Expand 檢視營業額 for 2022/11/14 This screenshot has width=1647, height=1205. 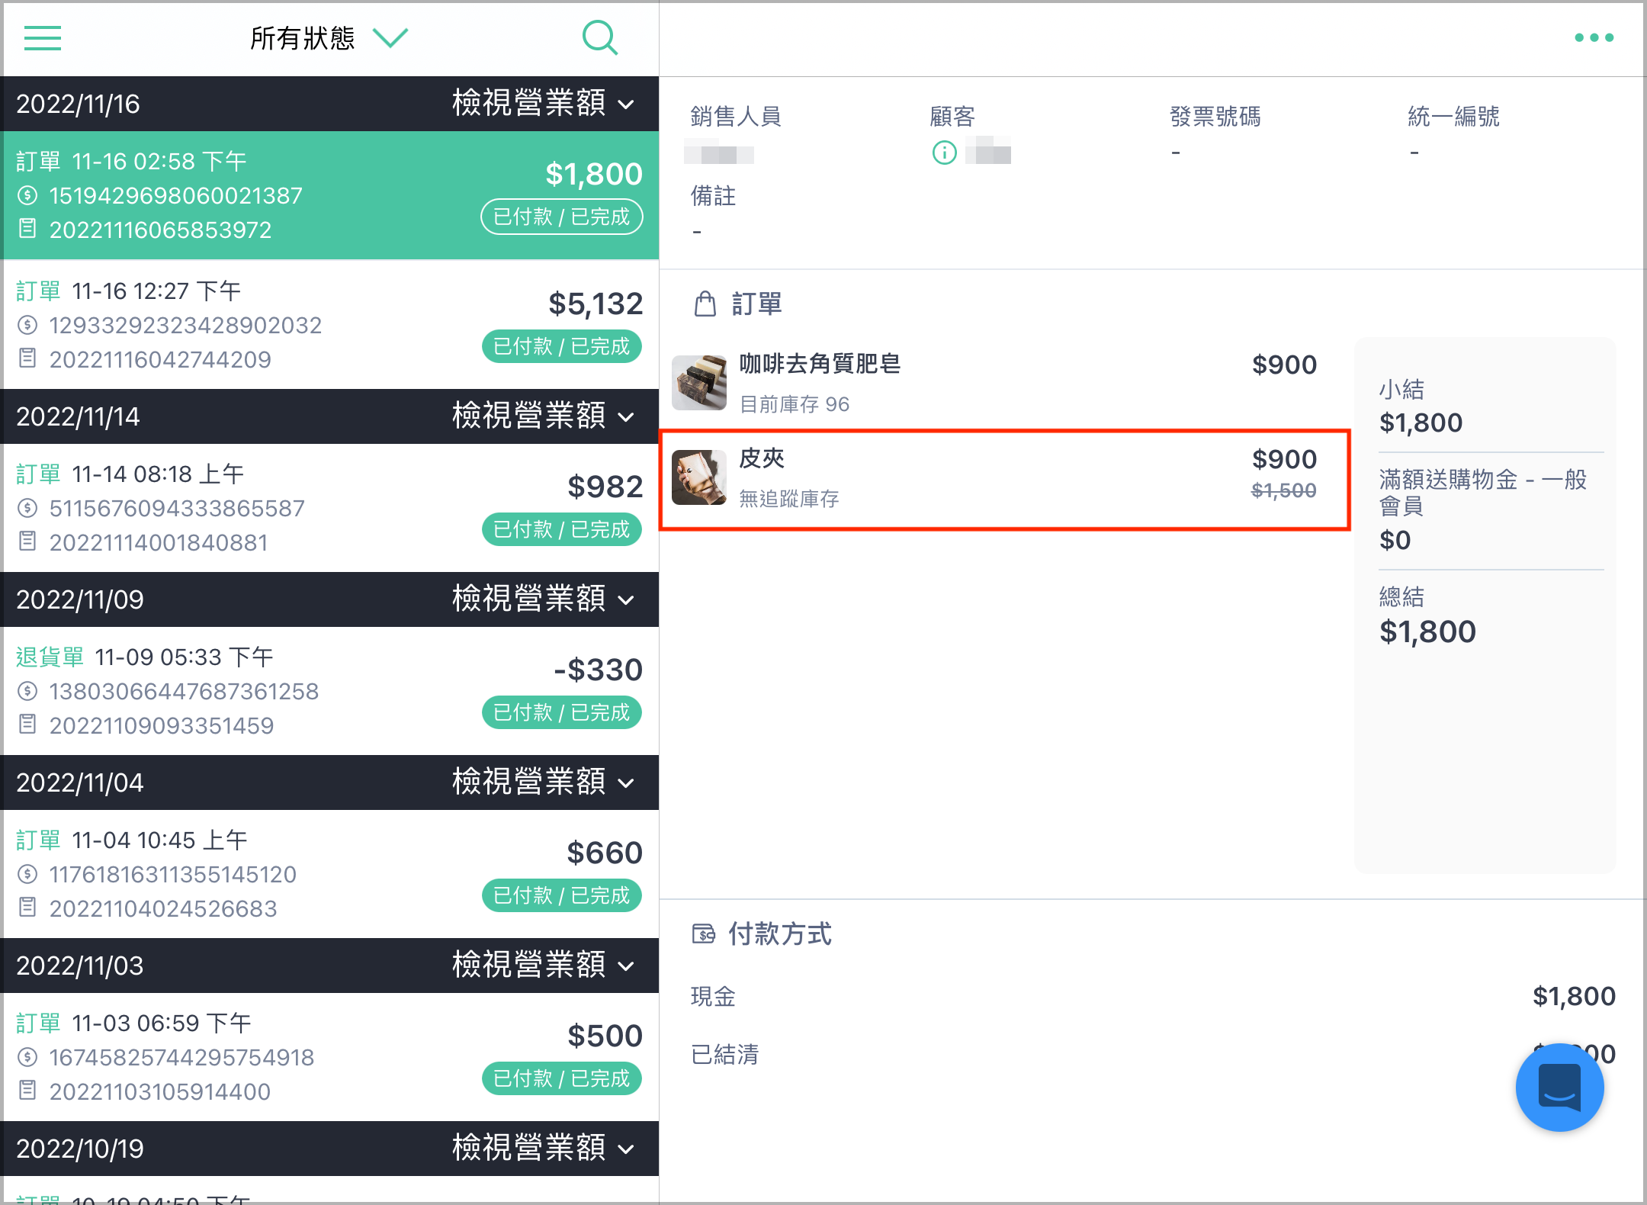[x=543, y=416]
